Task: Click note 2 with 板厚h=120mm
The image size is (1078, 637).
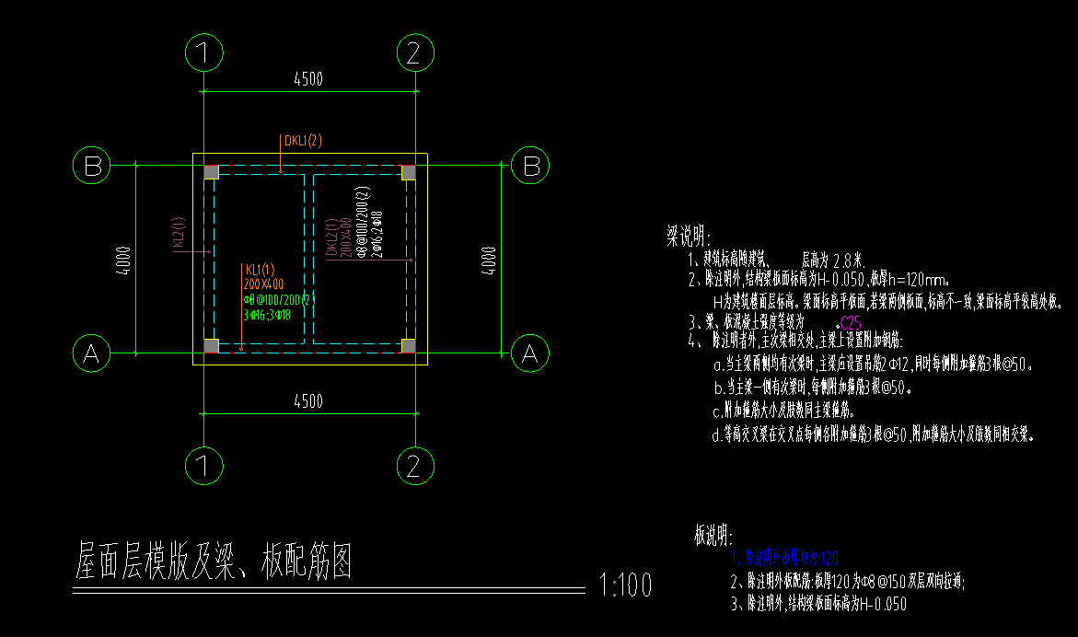Action: [819, 280]
